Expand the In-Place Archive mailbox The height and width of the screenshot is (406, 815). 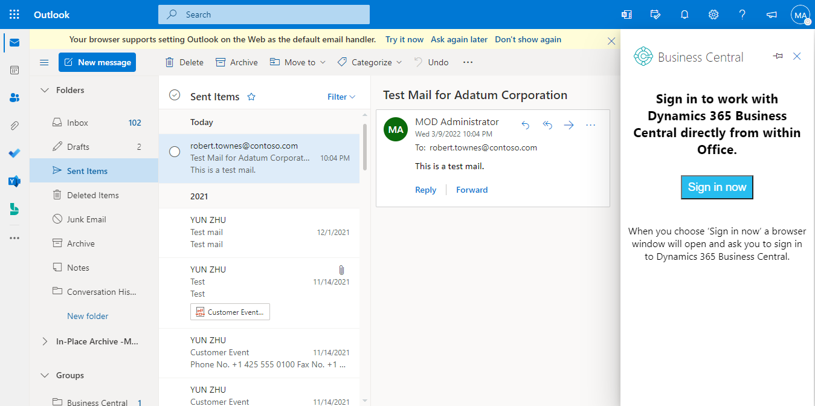43,341
